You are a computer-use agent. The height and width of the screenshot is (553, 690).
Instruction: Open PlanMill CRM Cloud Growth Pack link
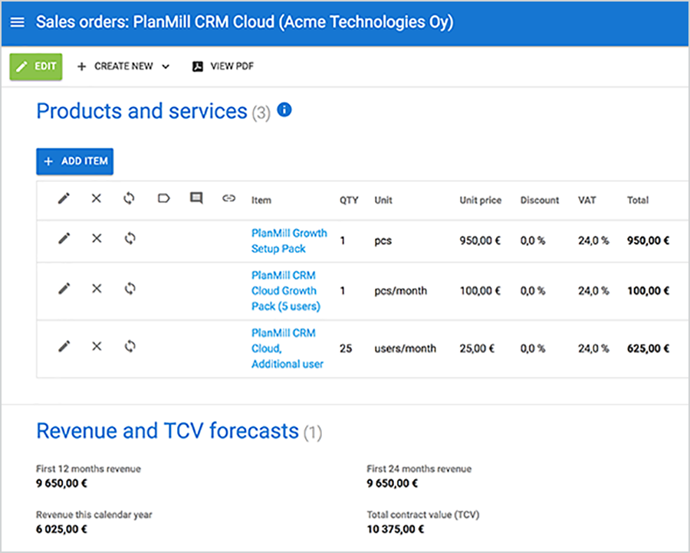pyautogui.click(x=286, y=290)
